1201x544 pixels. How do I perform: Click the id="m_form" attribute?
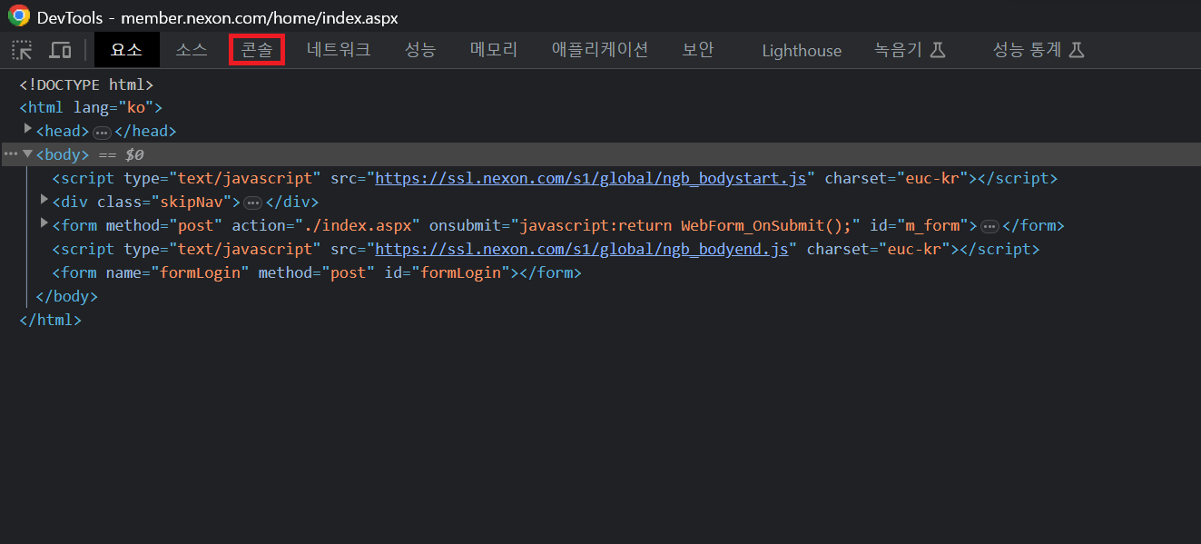920,225
